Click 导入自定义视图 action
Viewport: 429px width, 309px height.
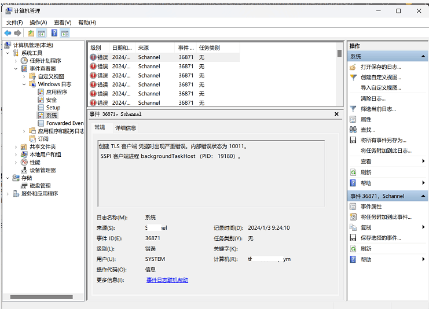point(381,88)
